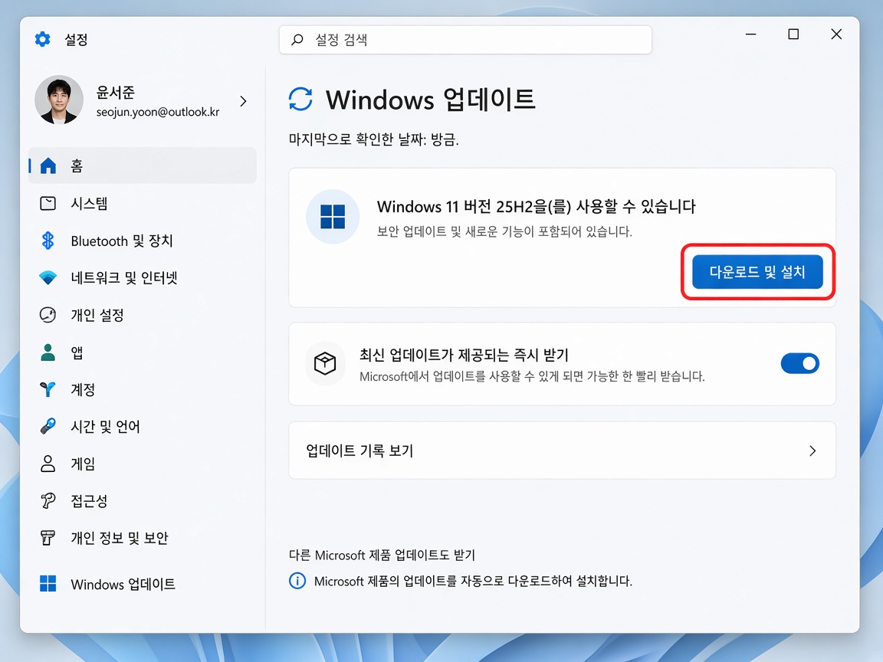Open 네트워크 및 인터넷 settings
Viewport: 883px width, 662px height.
tap(143, 277)
